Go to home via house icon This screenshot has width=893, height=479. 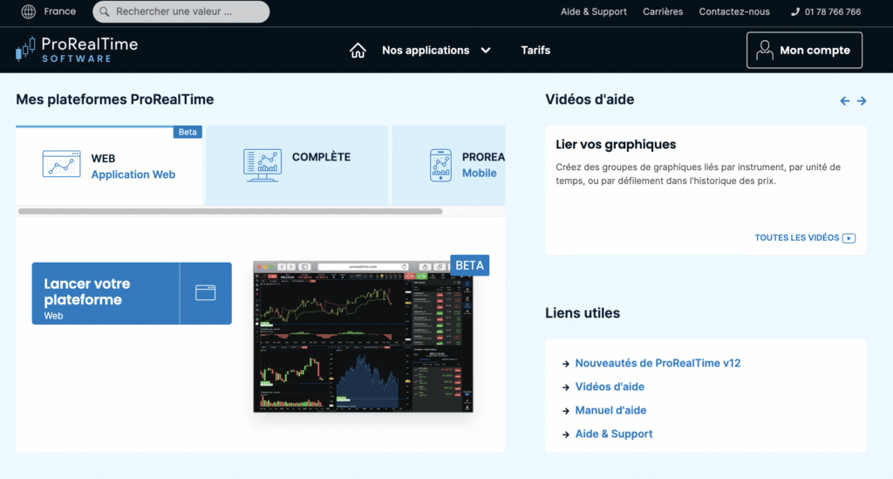[358, 50]
